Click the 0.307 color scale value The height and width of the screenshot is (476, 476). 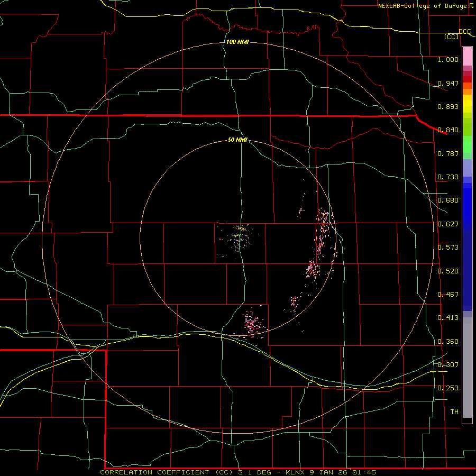[448, 365]
